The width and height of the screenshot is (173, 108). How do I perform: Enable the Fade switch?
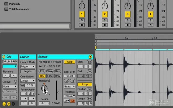[50, 76]
